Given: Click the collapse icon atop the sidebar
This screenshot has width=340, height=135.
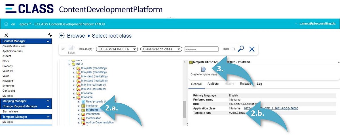Looking at the screenshot, I should coord(50,35).
